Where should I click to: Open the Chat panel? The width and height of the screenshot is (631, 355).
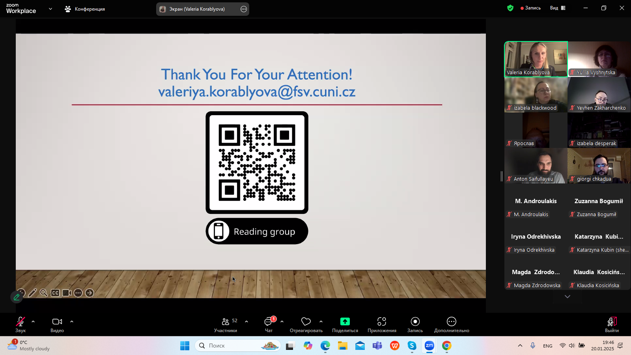pos(269,325)
